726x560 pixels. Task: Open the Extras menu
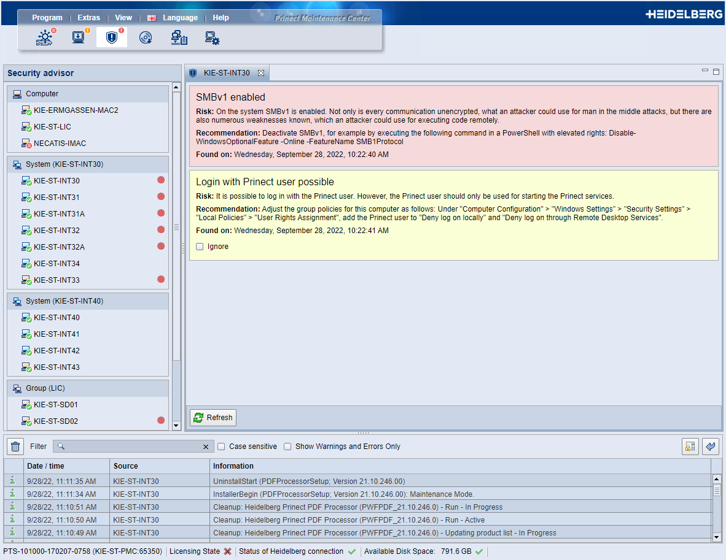(x=88, y=17)
